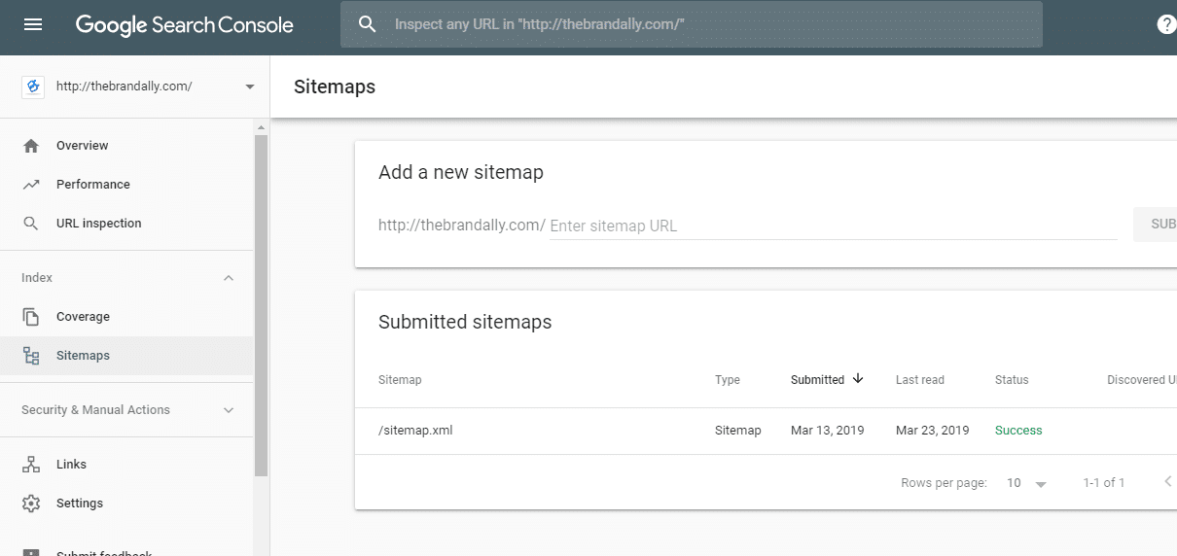Click the Type column header

coord(728,380)
